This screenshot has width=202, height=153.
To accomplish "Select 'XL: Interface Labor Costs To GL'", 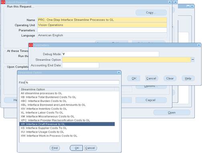I will coord(67,112).
